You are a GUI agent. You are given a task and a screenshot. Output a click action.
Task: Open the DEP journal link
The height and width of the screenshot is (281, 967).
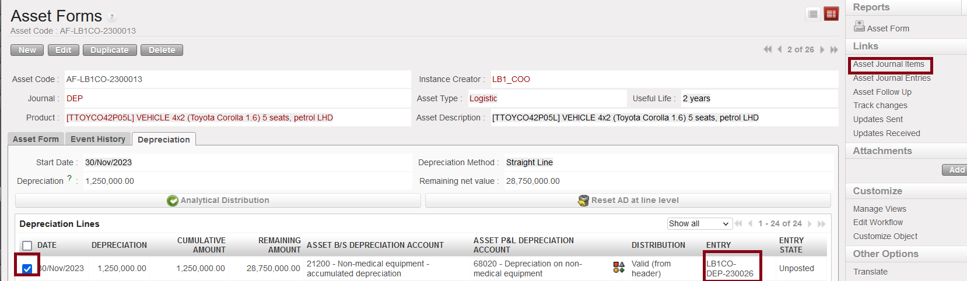pyautogui.click(x=75, y=98)
